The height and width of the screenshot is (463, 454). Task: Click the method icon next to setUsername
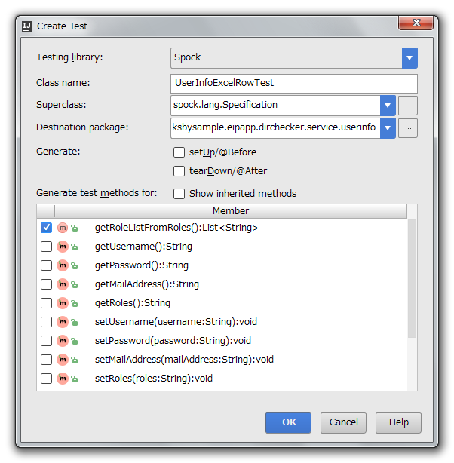(x=63, y=322)
